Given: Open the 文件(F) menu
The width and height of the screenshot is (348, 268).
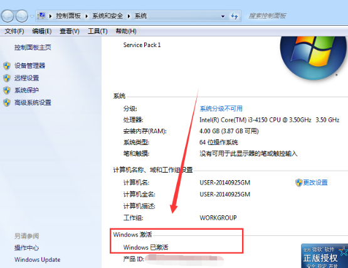Looking at the screenshot, I should (x=14, y=31).
